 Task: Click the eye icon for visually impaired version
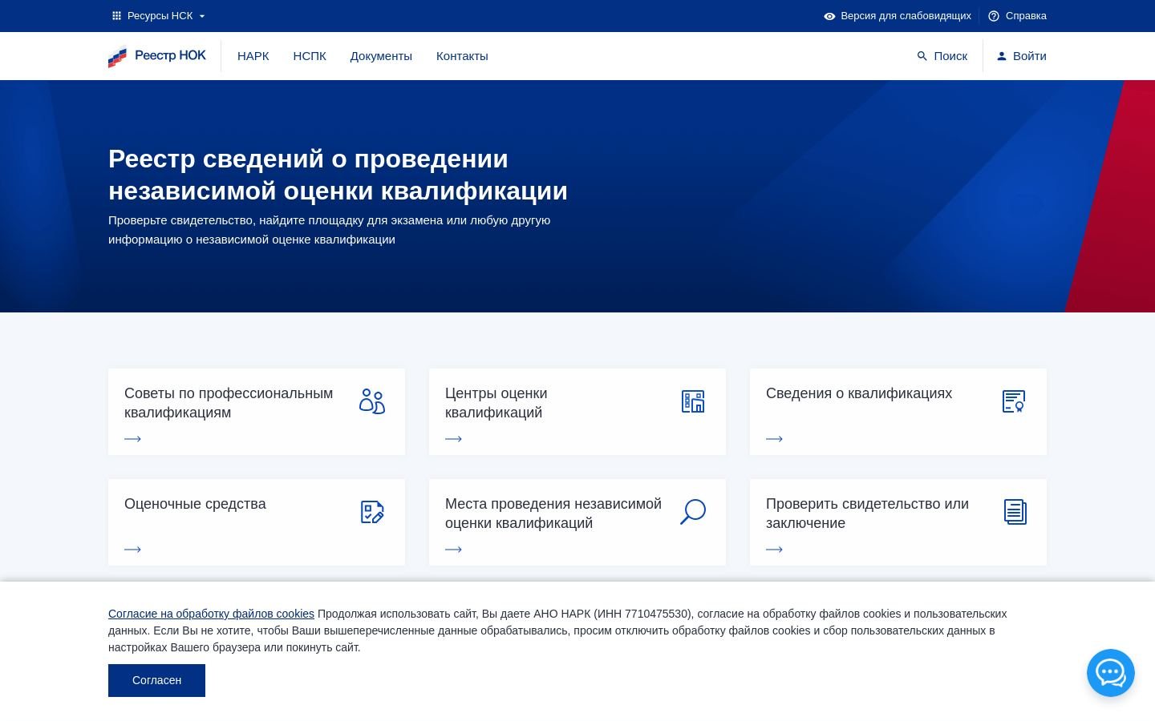tap(829, 16)
